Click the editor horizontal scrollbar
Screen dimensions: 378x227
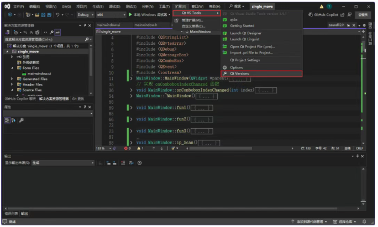[221, 149]
